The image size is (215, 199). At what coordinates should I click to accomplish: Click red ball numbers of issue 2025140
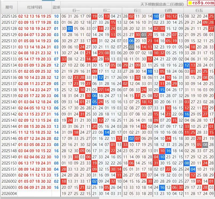coord(35,102)
